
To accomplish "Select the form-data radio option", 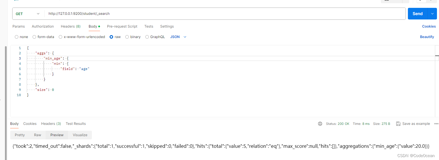I will [34, 37].
